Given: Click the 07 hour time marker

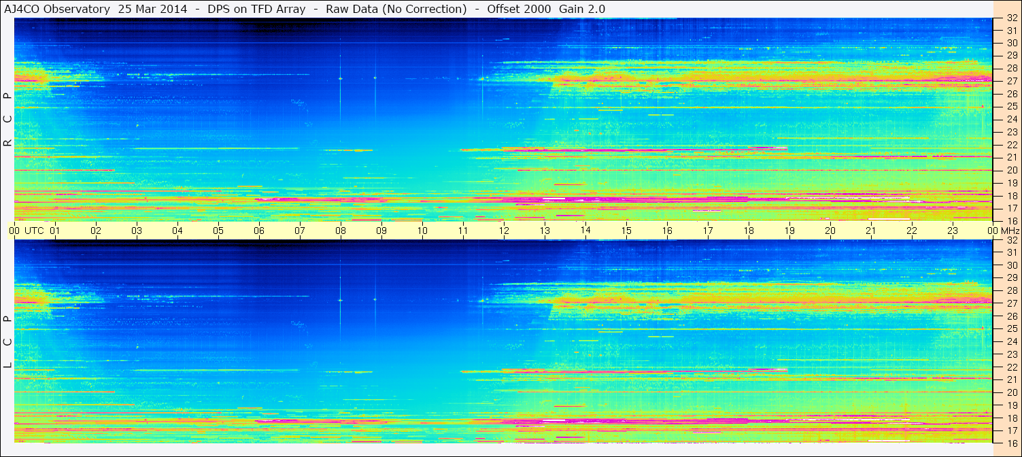Looking at the screenshot, I should (300, 231).
